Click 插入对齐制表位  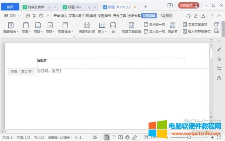[197, 31]
